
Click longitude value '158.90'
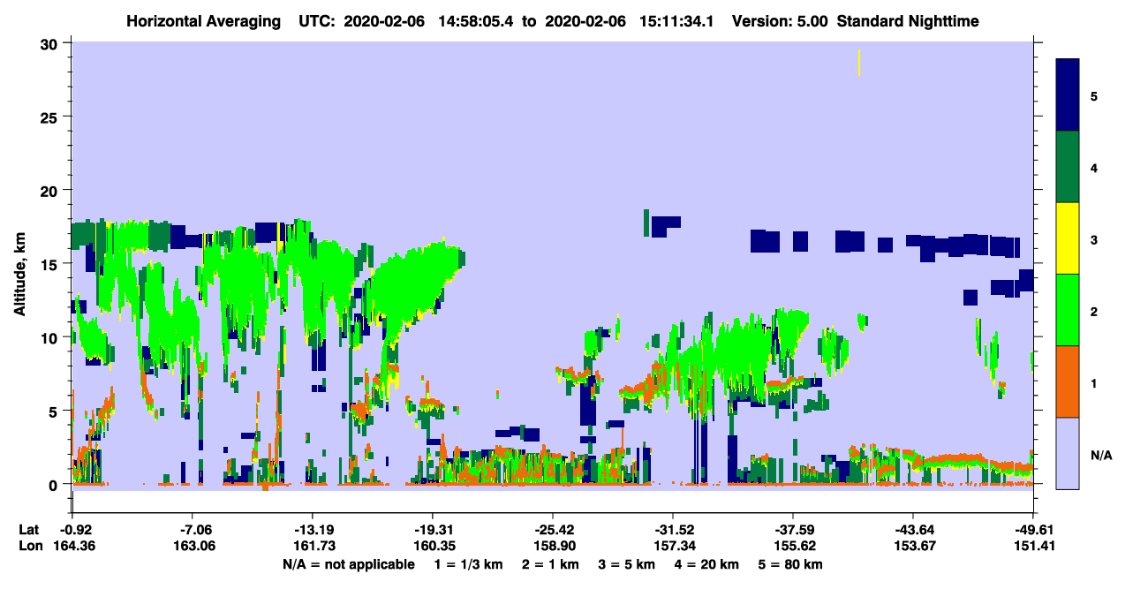(553, 546)
